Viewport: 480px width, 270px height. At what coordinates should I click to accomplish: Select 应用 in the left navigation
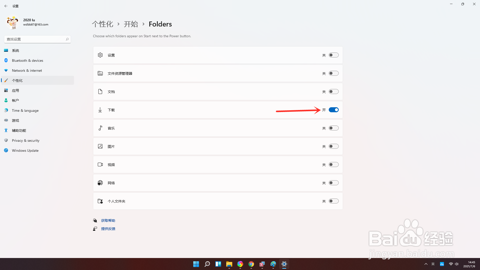15,90
